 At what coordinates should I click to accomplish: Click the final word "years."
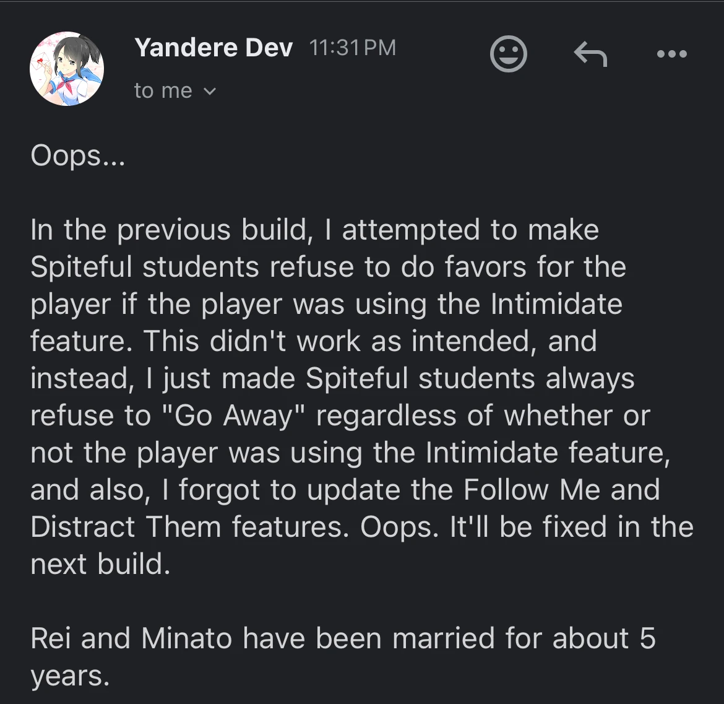click(70, 676)
